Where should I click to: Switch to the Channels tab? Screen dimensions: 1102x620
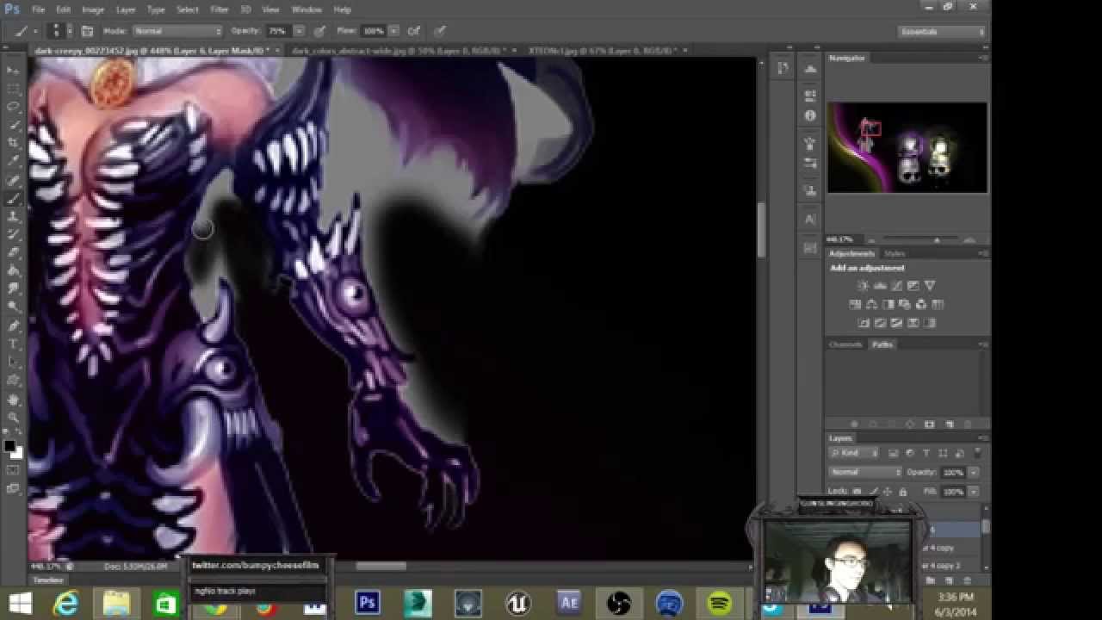(845, 344)
